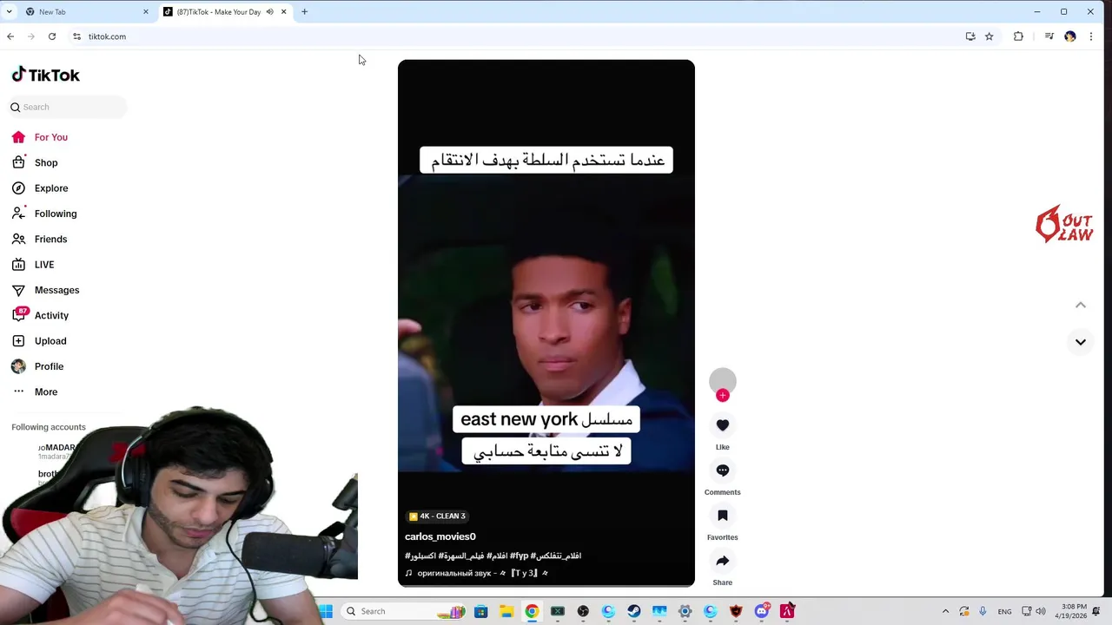Open the original sound music link

(477, 573)
